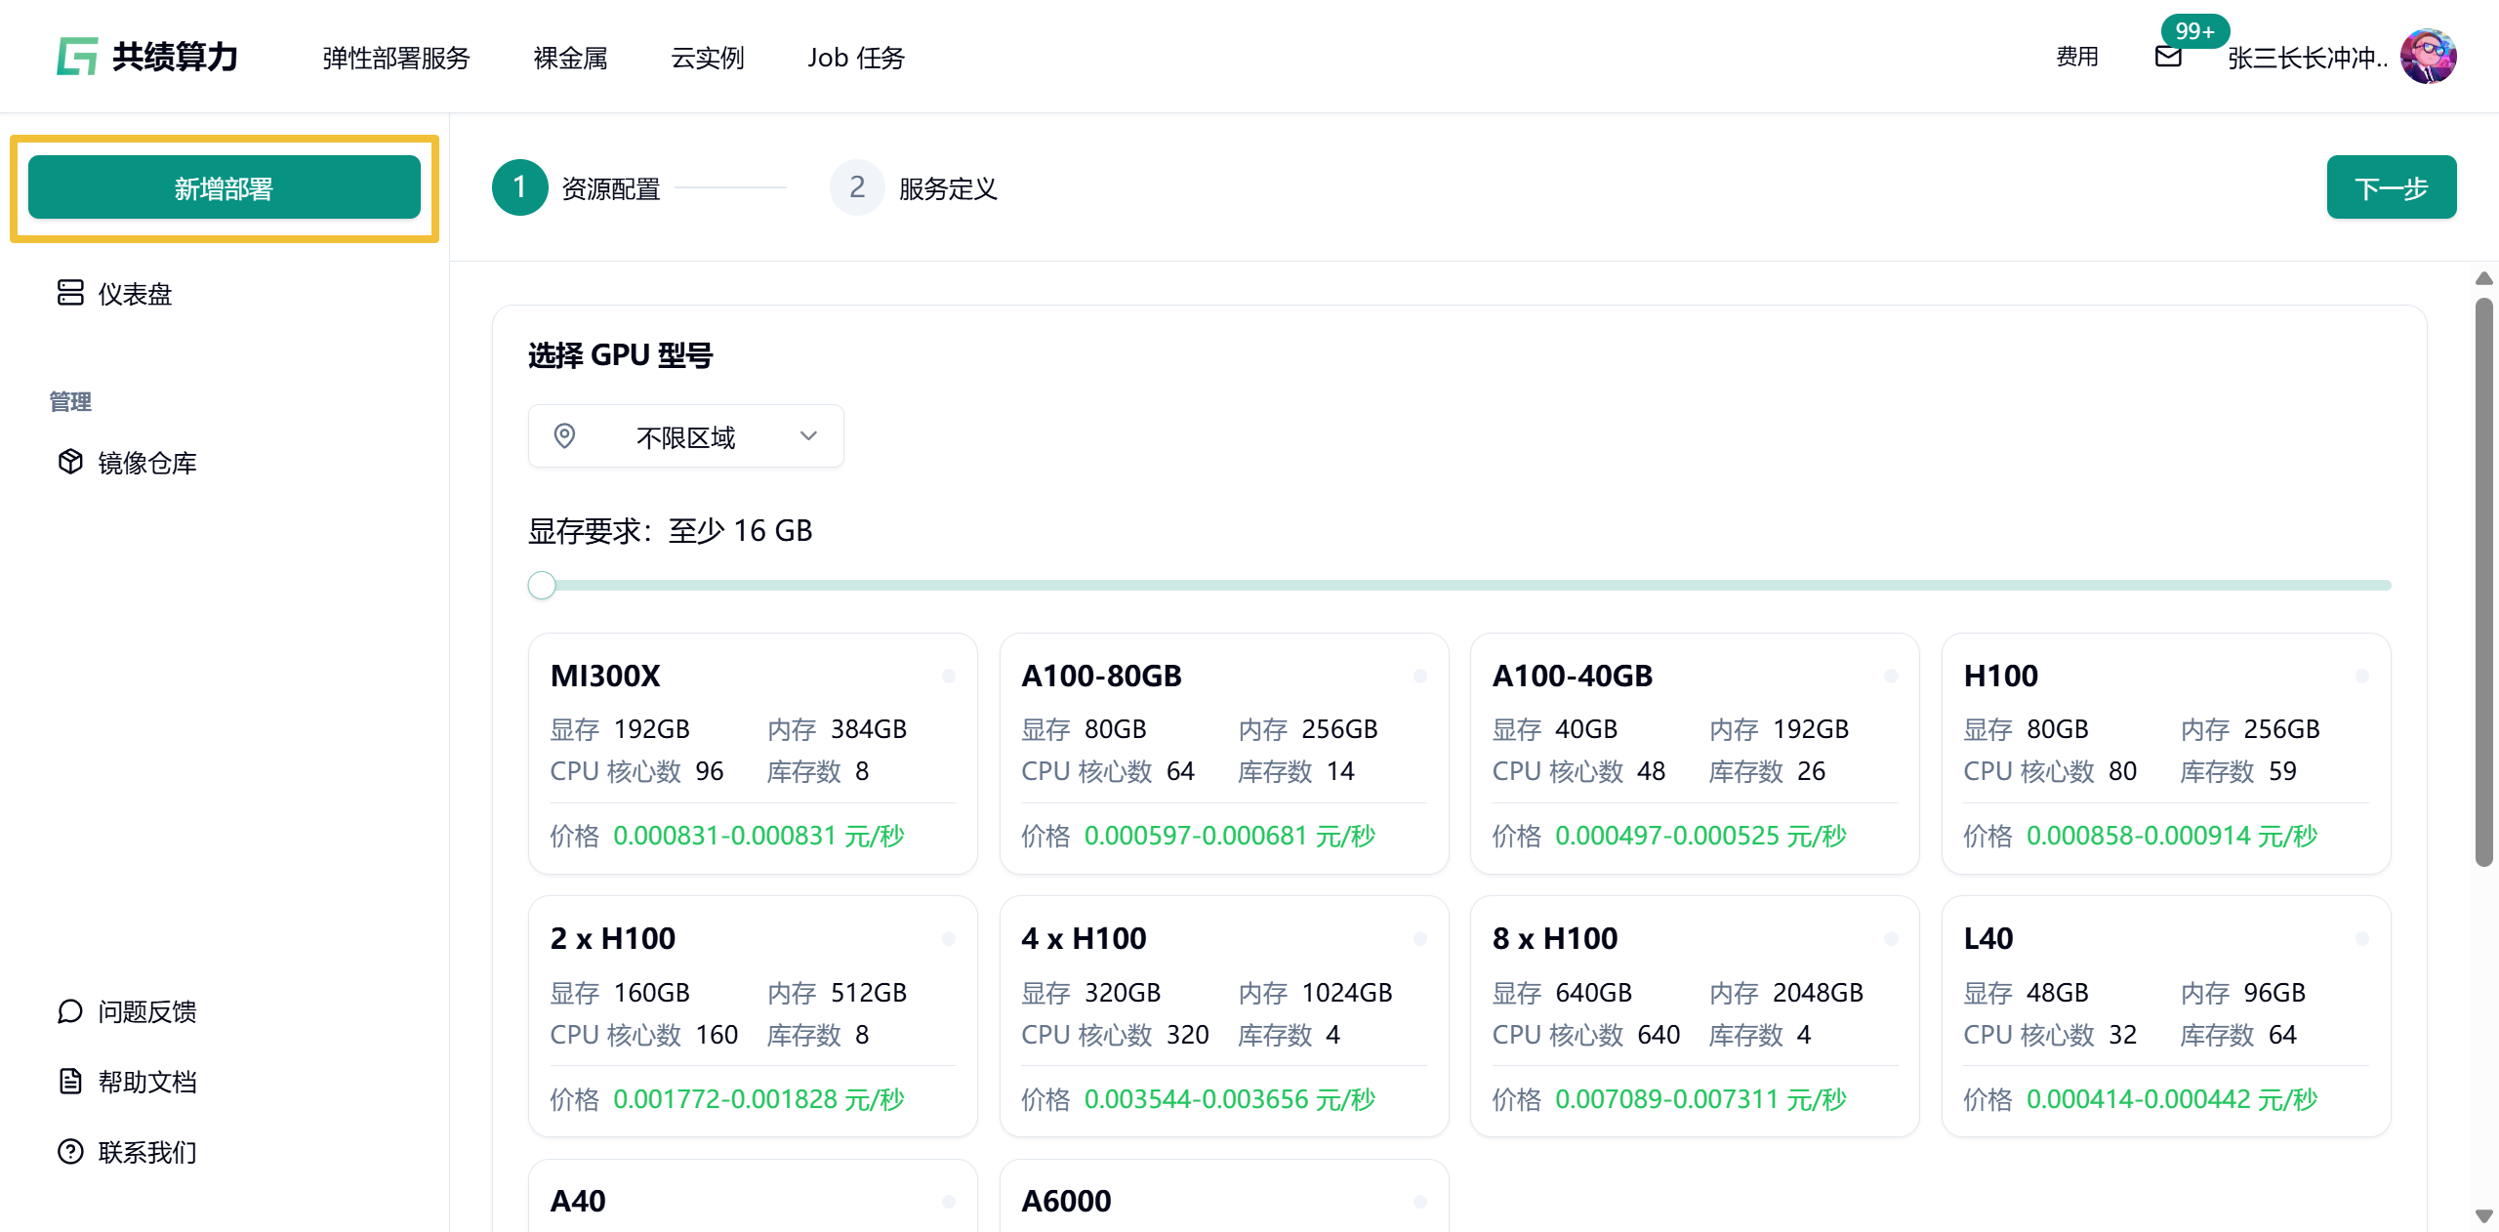The width and height of the screenshot is (2499, 1232).
Task: Click the price 0.007089-0.007311 元/秒
Action: 1700,1099
